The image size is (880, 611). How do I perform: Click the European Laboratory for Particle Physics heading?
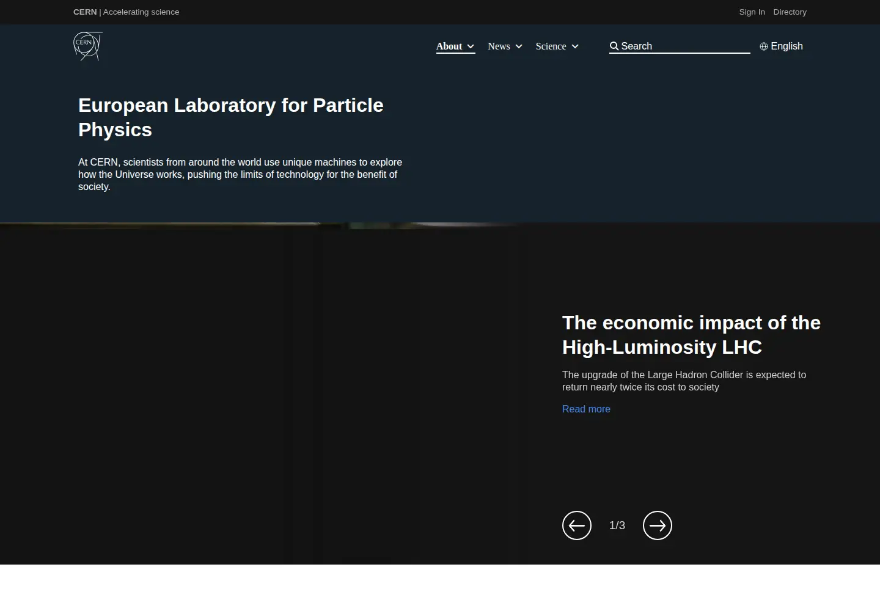point(231,117)
